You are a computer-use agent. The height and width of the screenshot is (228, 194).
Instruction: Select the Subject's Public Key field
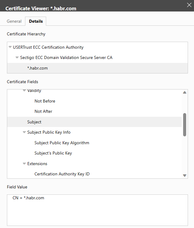pos(53,153)
